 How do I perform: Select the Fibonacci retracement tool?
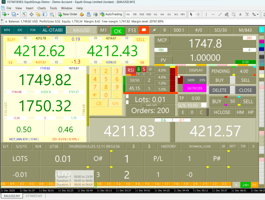(x=233, y=14)
